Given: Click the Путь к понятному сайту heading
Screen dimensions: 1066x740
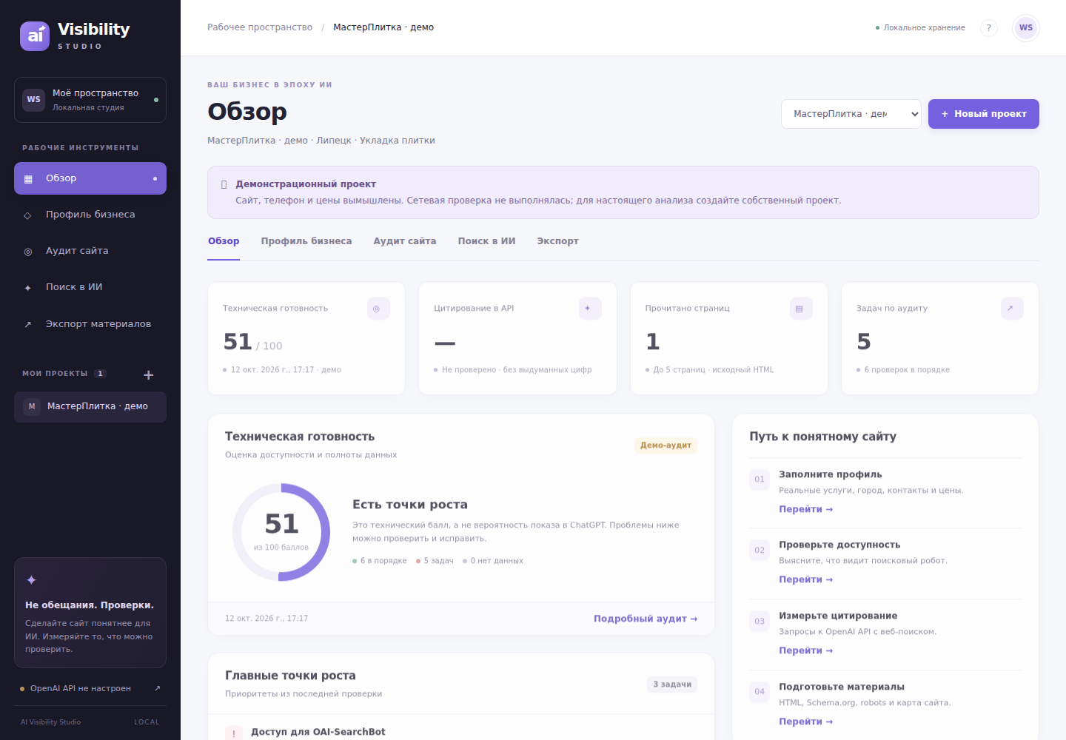Looking at the screenshot, I should [x=822, y=437].
